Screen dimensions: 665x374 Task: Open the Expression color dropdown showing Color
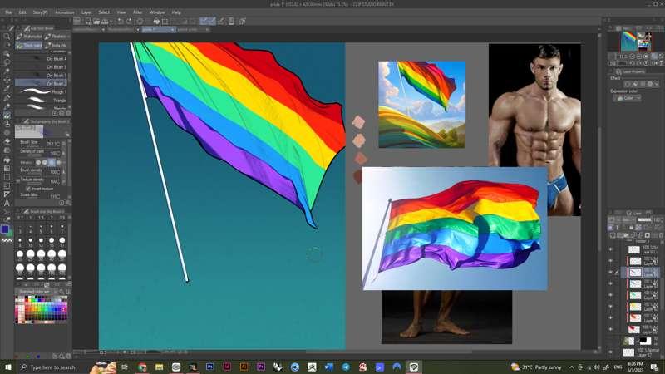pyautogui.click(x=628, y=98)
